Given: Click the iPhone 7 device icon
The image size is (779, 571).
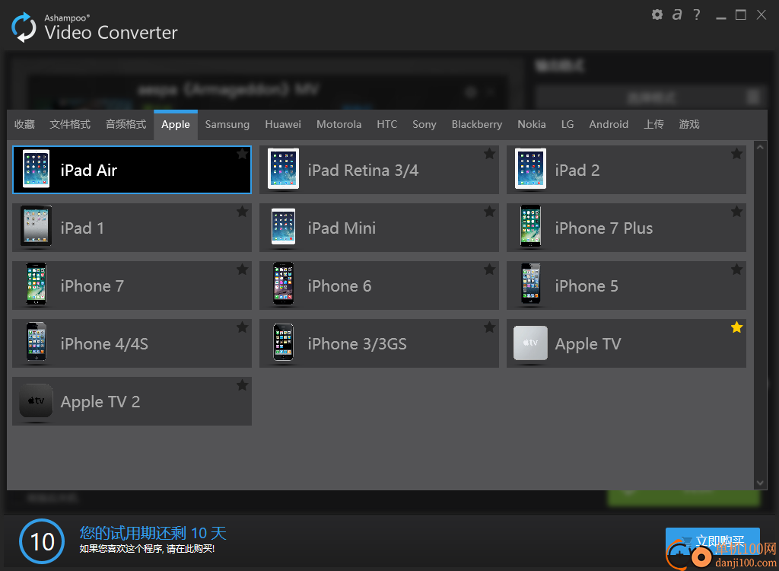Looking at the screenshot, I should [x=37, y=284].
